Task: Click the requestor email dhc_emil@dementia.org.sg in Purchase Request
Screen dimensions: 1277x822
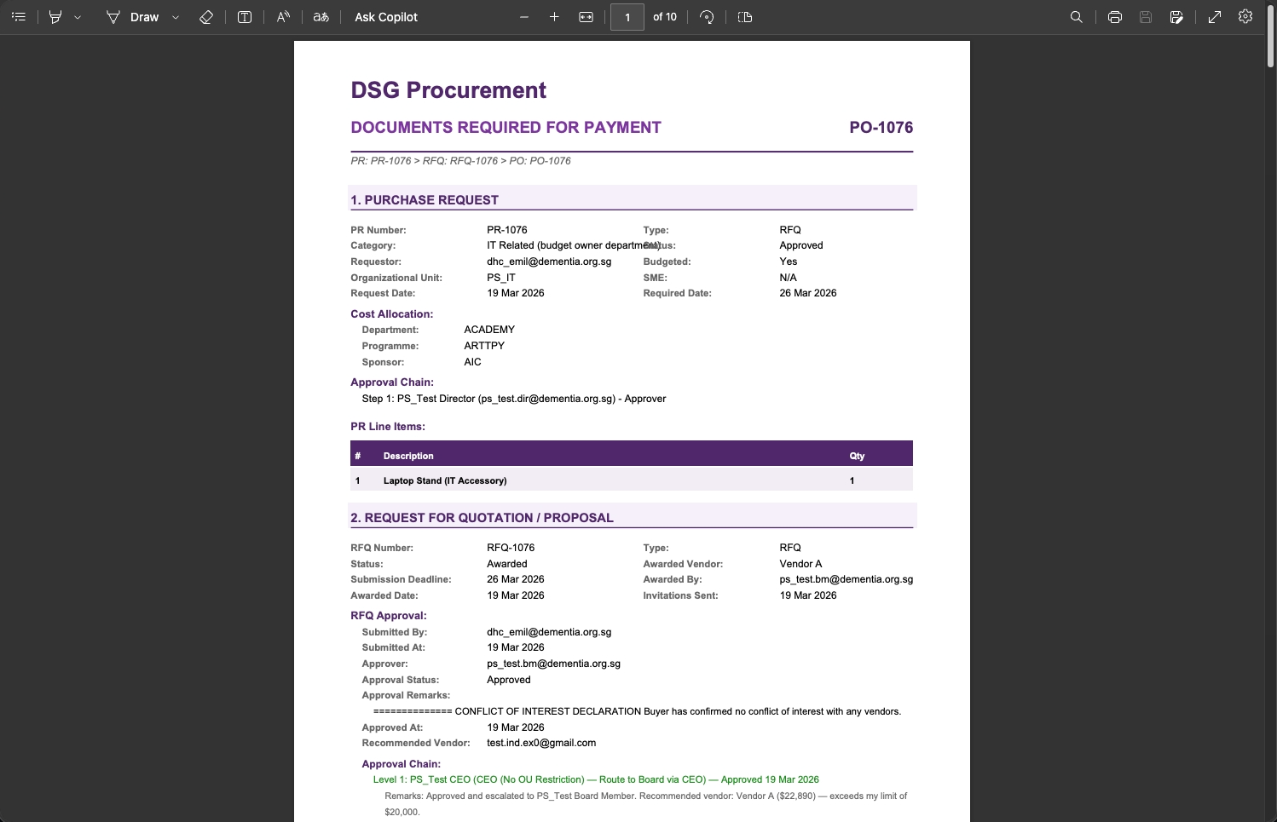Action: (549, 262)
